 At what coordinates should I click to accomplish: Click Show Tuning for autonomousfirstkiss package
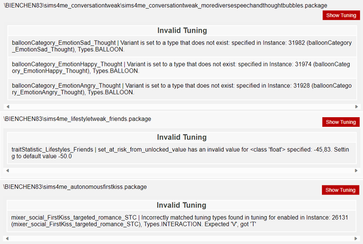341,190
